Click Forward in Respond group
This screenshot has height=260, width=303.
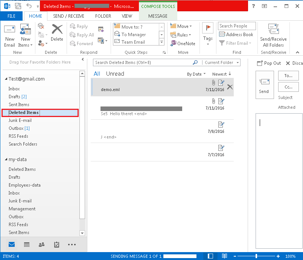pyautogui.click(x=81, y=44)
